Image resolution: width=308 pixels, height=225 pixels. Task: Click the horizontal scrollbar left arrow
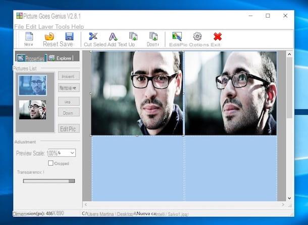pos(86,204)
